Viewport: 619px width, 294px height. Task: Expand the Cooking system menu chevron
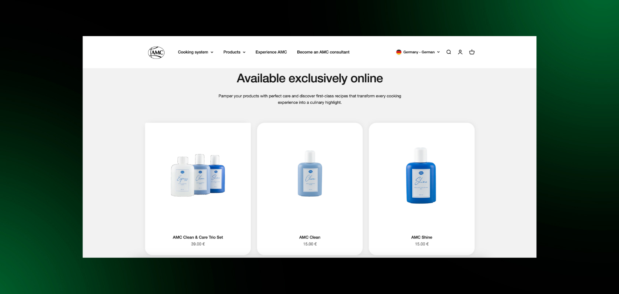click(x=212, y=52)
